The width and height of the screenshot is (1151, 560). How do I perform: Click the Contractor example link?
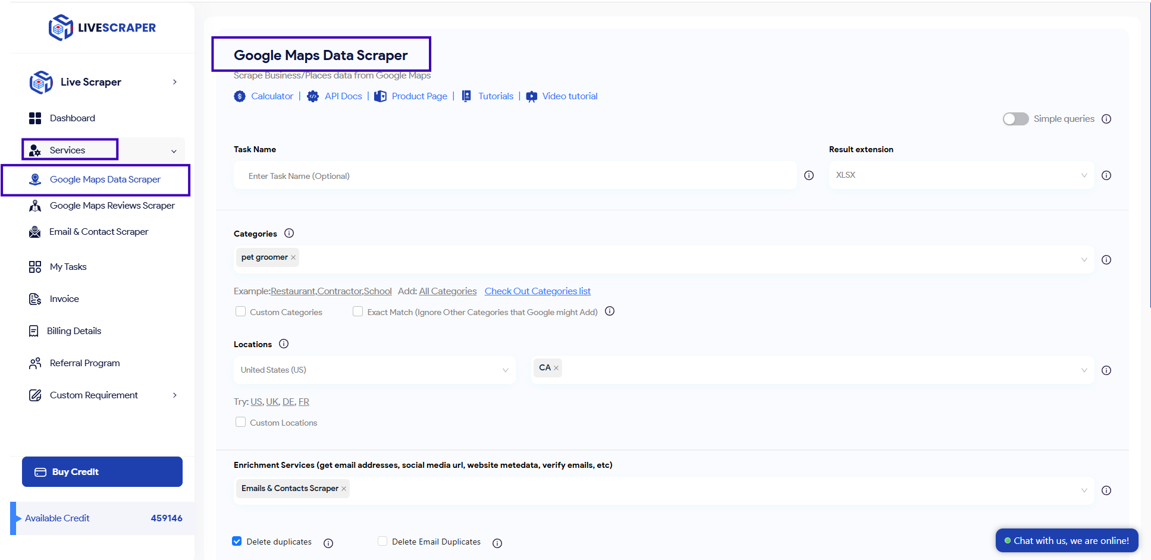(340, 291)
